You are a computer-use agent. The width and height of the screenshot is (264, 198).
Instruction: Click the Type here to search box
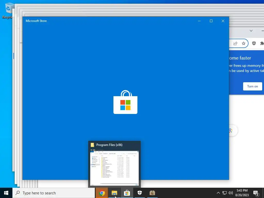coord(54,193)
